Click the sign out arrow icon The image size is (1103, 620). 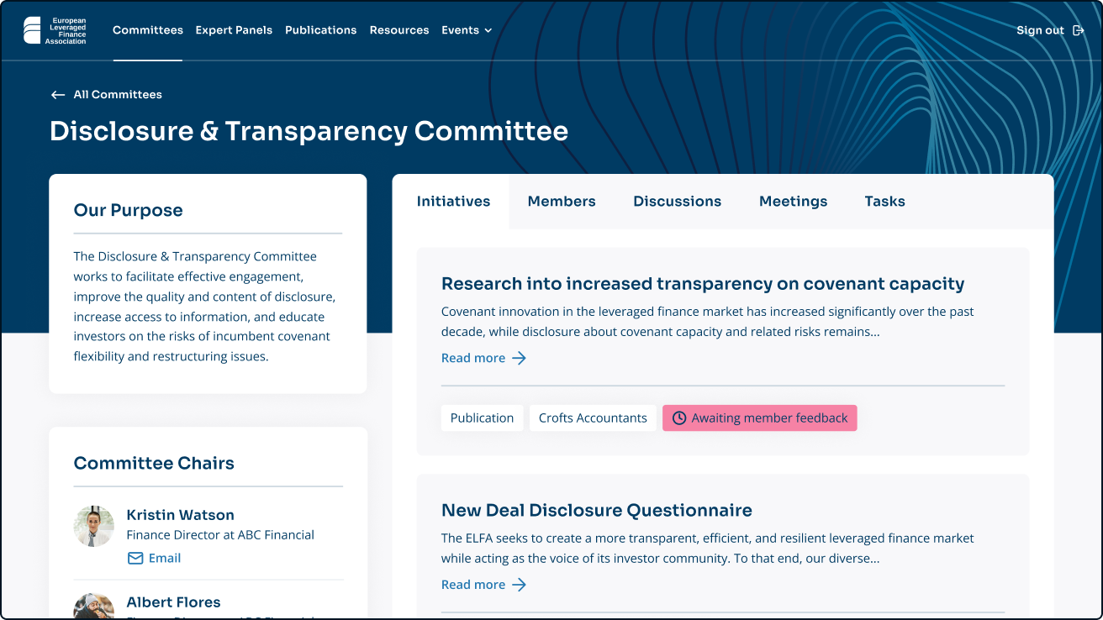coord(1079,30)
